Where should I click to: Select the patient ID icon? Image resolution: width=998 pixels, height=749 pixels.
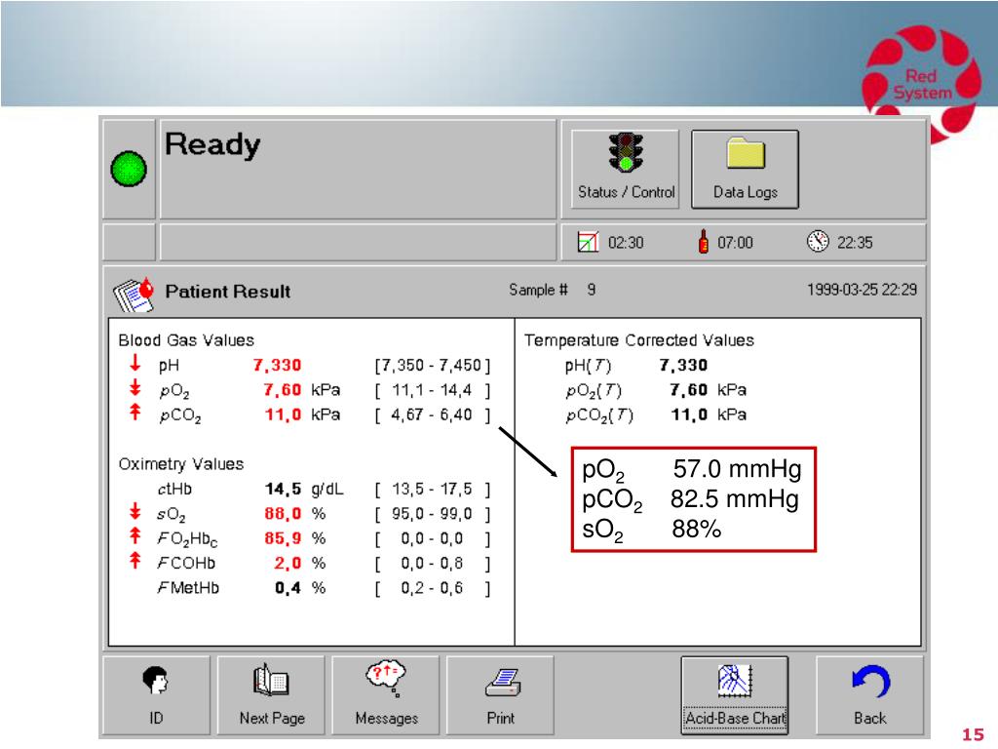(156, 692)
